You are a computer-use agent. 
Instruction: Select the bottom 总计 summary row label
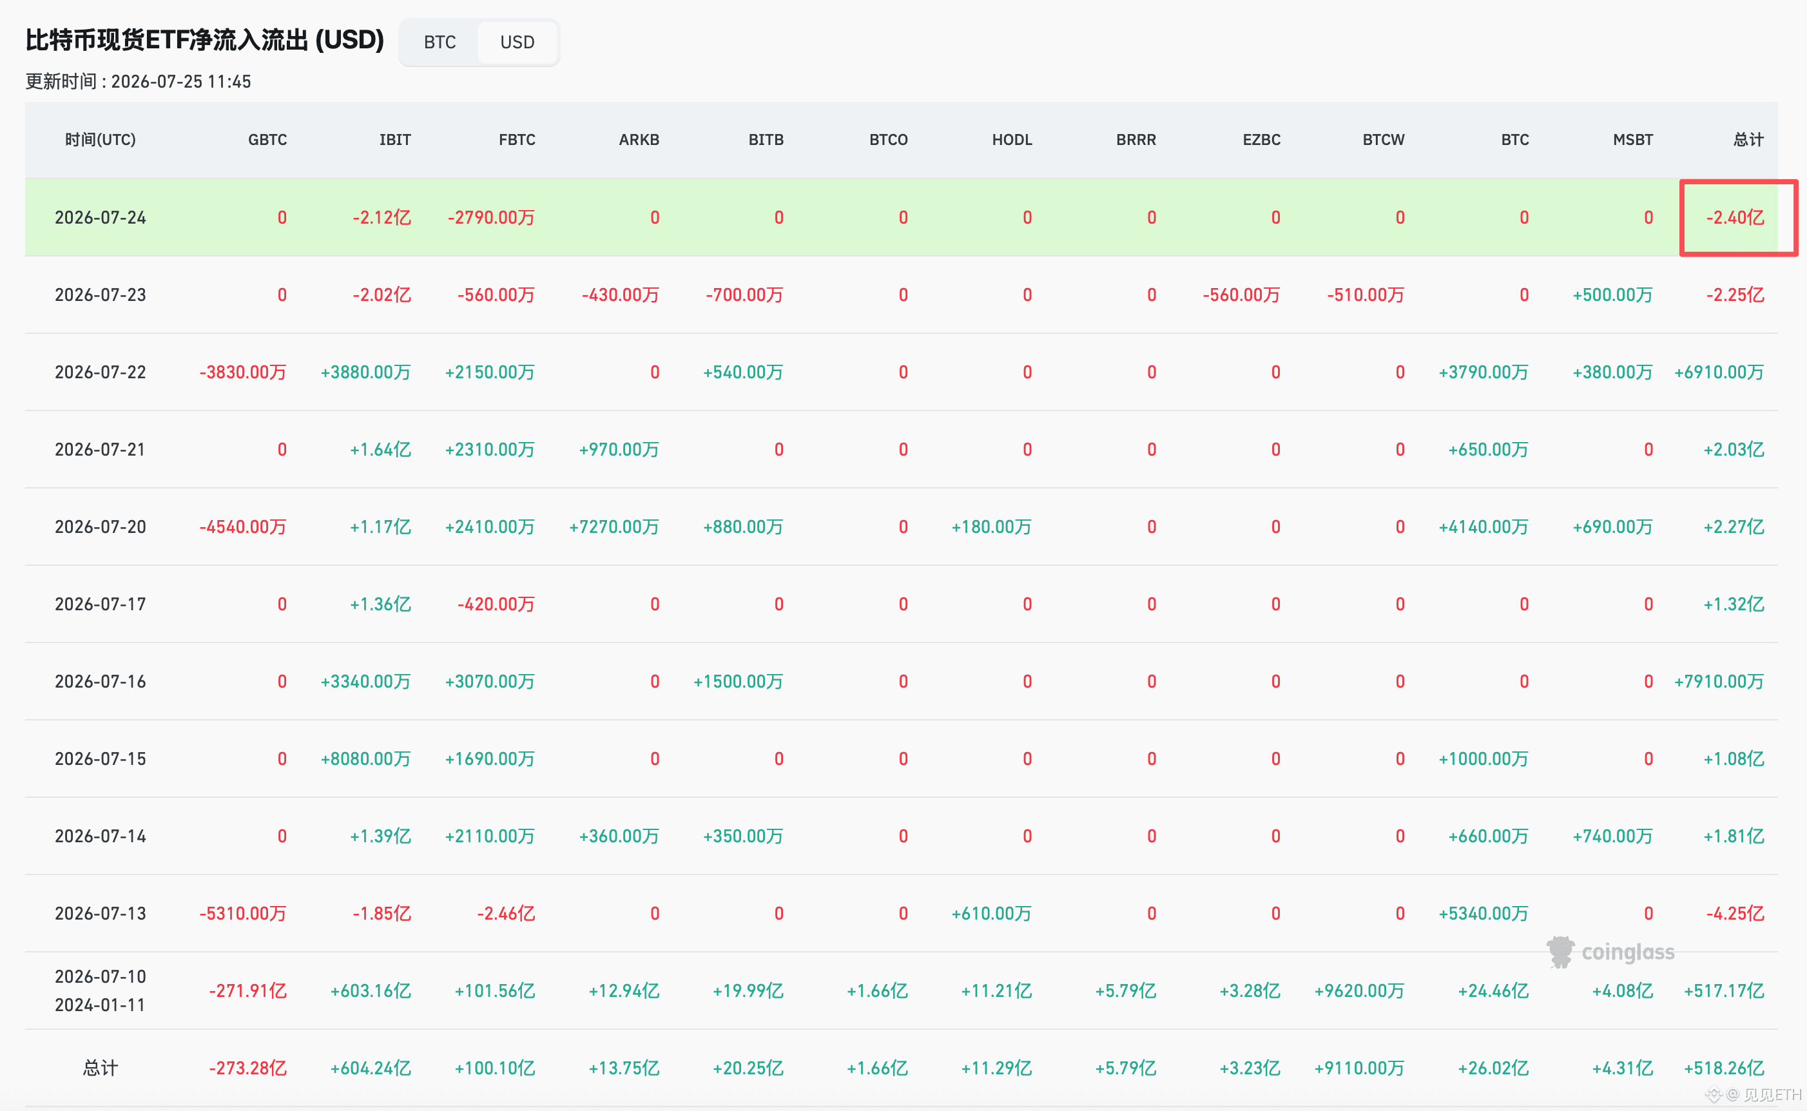click(101, 1068)
